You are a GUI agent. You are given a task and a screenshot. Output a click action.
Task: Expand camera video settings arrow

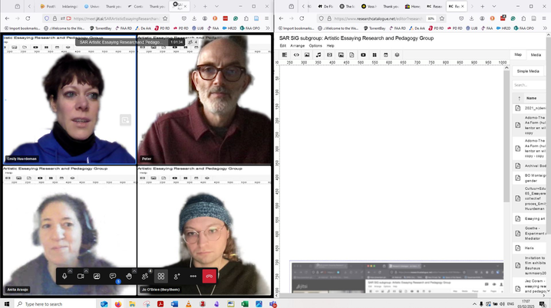pos(87,270)
